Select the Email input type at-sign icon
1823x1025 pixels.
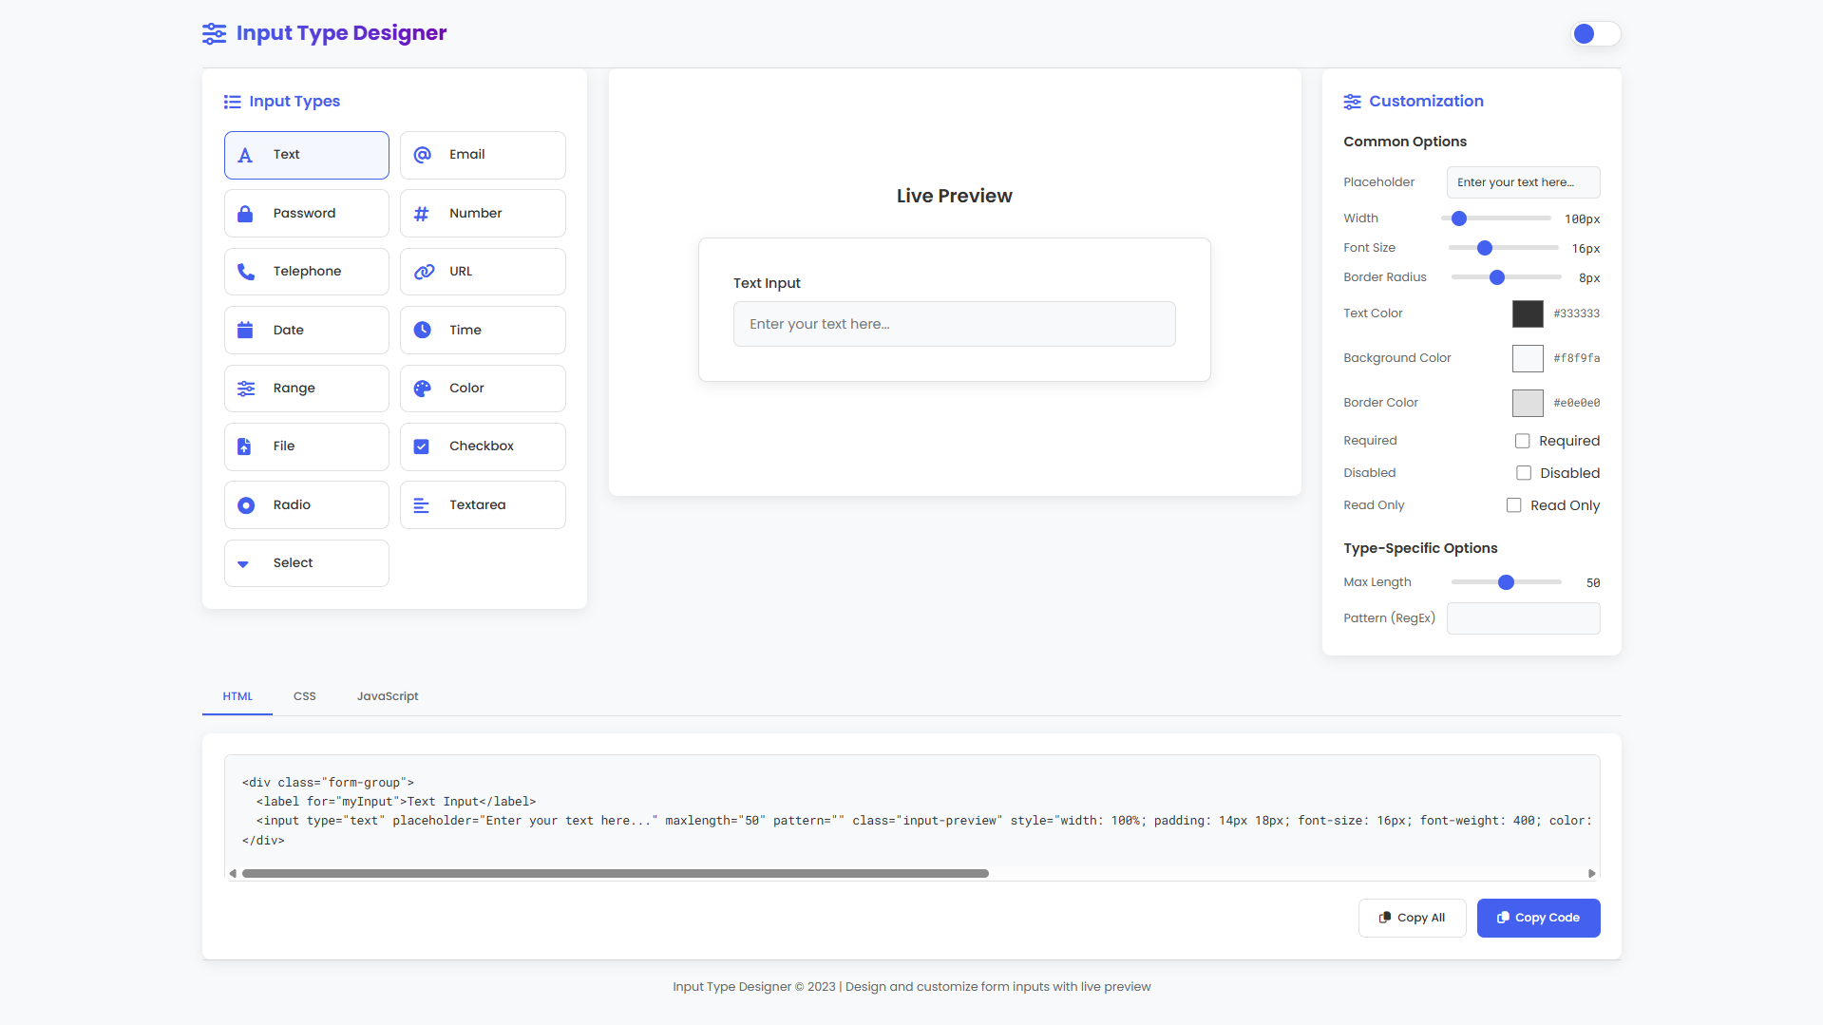coord(423,155)
